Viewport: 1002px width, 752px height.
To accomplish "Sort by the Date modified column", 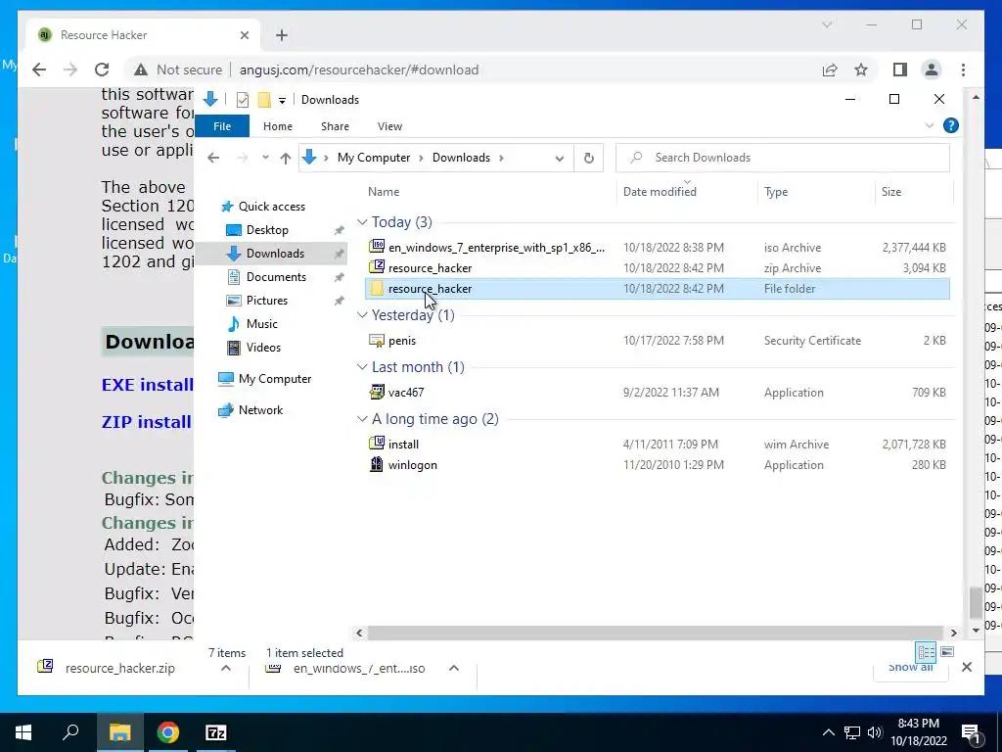I will [660, 192].
